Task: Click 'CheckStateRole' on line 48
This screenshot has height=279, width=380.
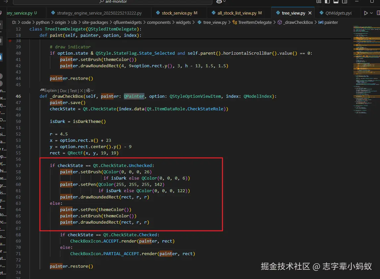Action: (205, 109)
